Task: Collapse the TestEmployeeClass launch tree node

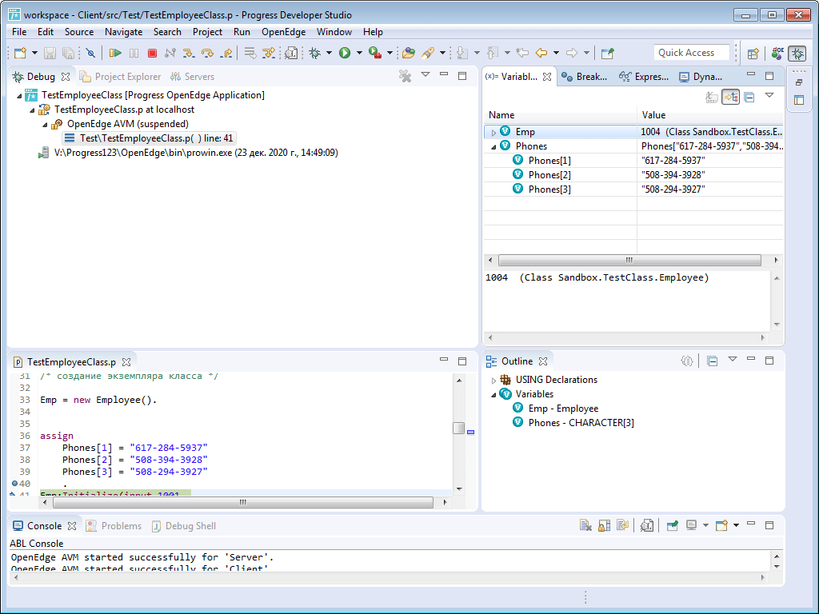Action: pyautogui.click(x=19, y=96)
